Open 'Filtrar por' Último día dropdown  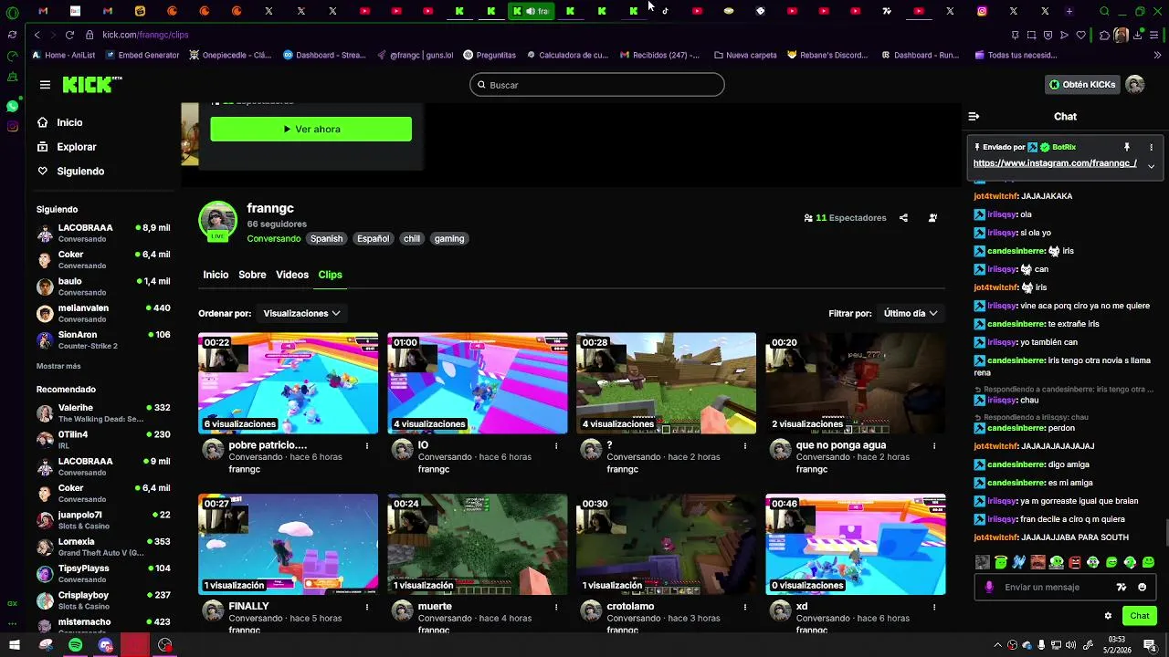(911, 313)
